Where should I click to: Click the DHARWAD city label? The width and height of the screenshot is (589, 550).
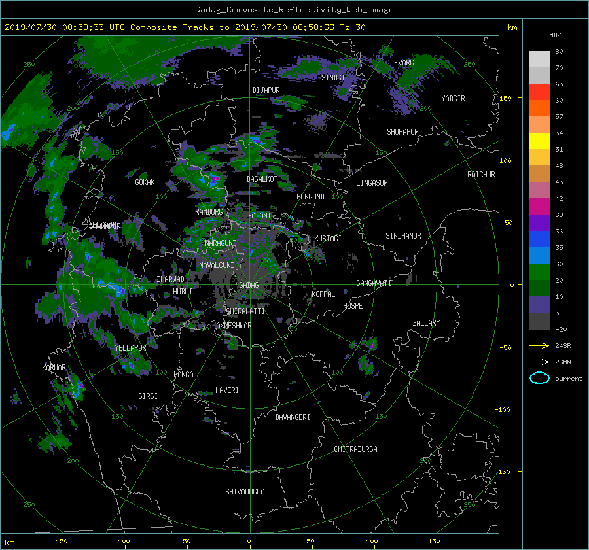pos(171,279)
